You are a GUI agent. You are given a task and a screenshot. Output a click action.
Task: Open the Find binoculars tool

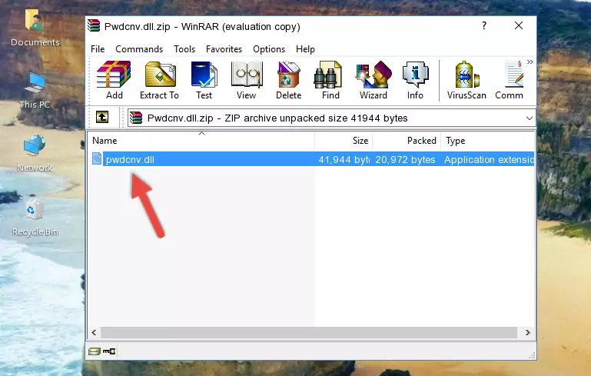pyautogui.click(x=330, y=80)
